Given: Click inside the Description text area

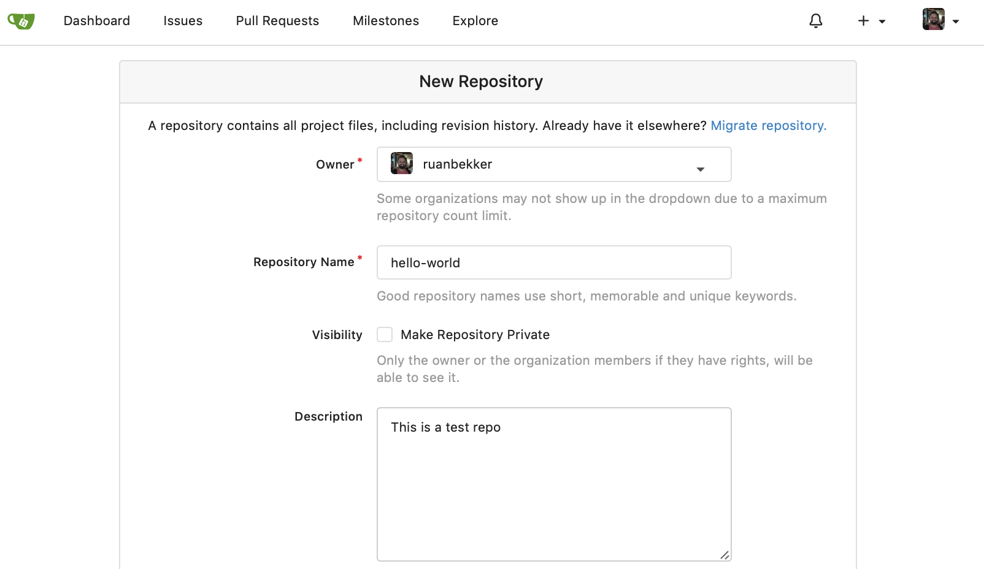Looking at the screenshot, I should (x=554, y=484).
